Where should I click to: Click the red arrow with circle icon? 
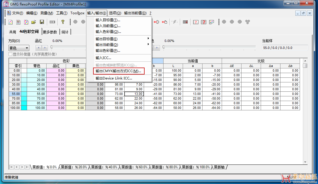coord(156,22)
